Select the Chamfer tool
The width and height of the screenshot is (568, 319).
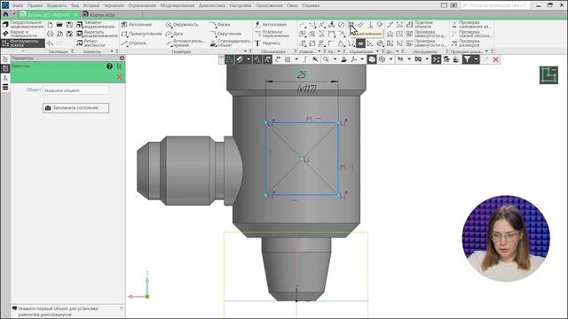[220, 25]
